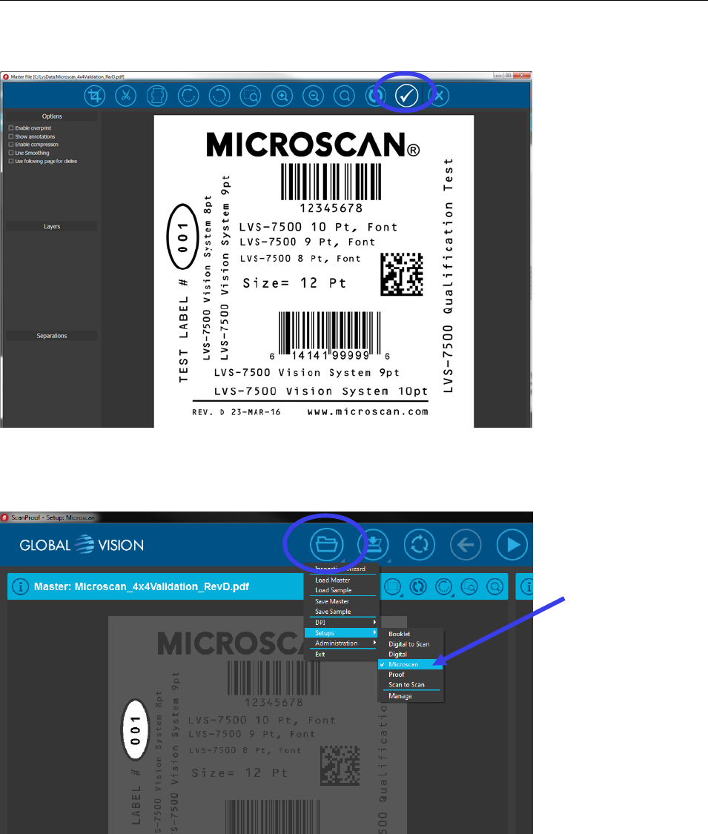This screenshot has height=834, width=708.
Task: Expand the Administration submenu
Action: tap(341, 643)
